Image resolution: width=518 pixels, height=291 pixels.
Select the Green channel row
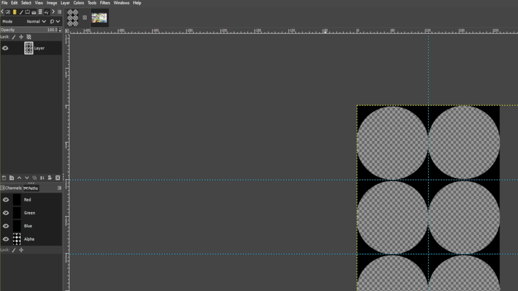tap(31, 213)
